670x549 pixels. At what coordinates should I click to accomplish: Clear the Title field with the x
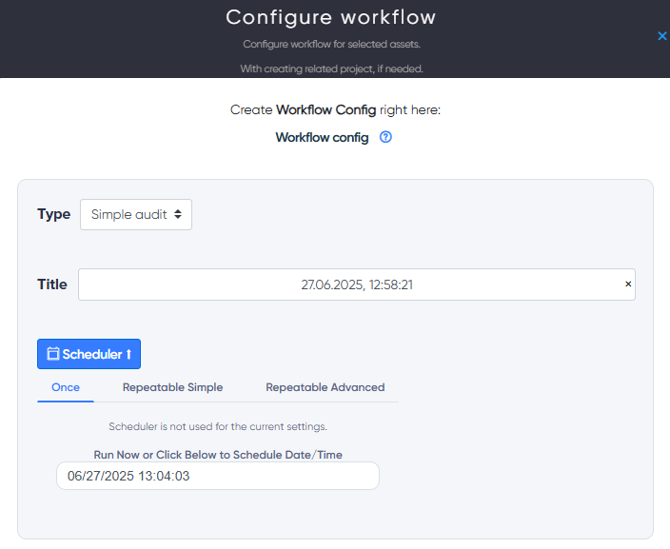click(628, 284)
